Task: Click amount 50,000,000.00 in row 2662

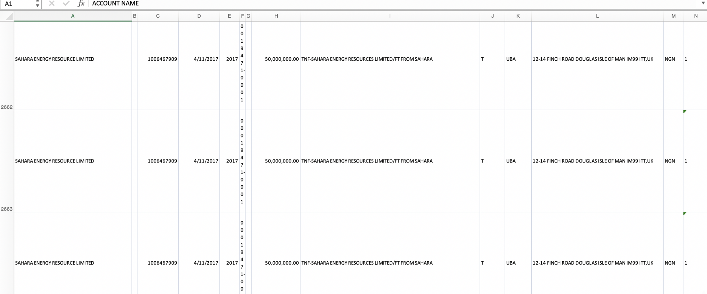Action: coord(282,59)
